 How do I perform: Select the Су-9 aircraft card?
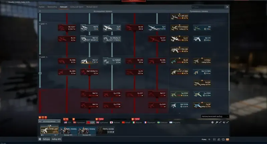tap(112, 28)
